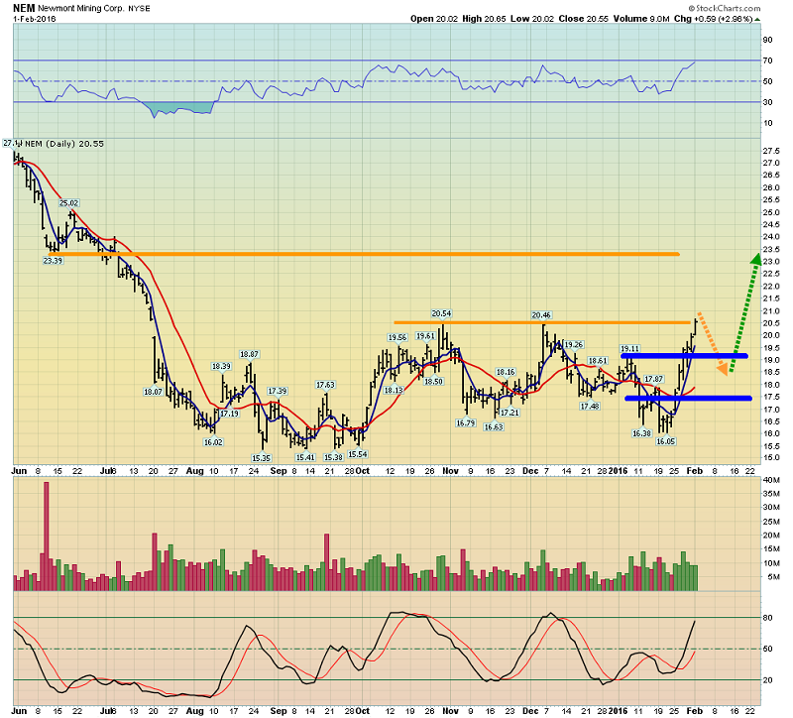Click the 15.35 low label
The width and height of the screenshot is (793, 718).
point(261,458)
